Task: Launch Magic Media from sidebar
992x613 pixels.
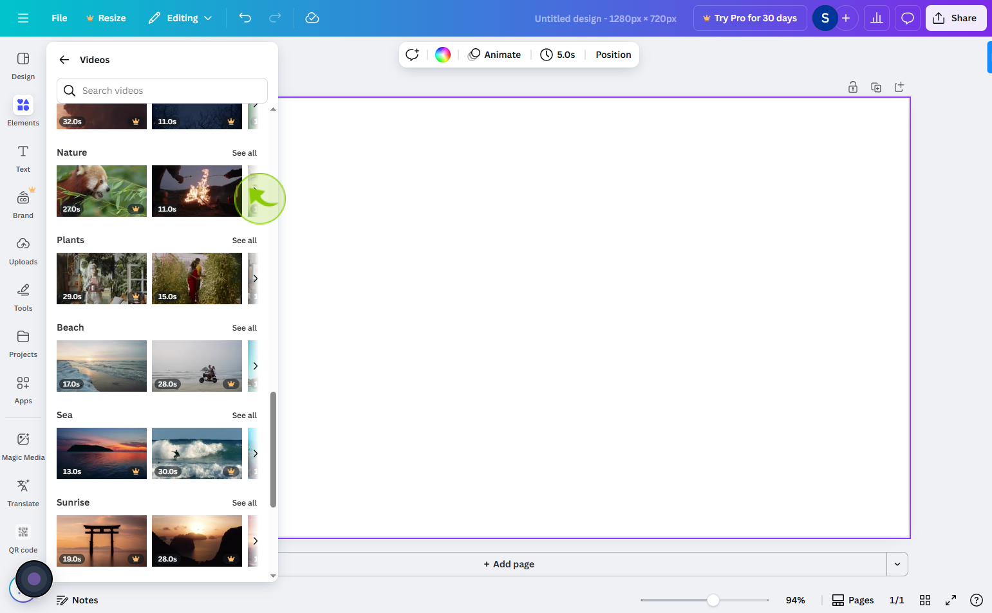Action: 23,446
